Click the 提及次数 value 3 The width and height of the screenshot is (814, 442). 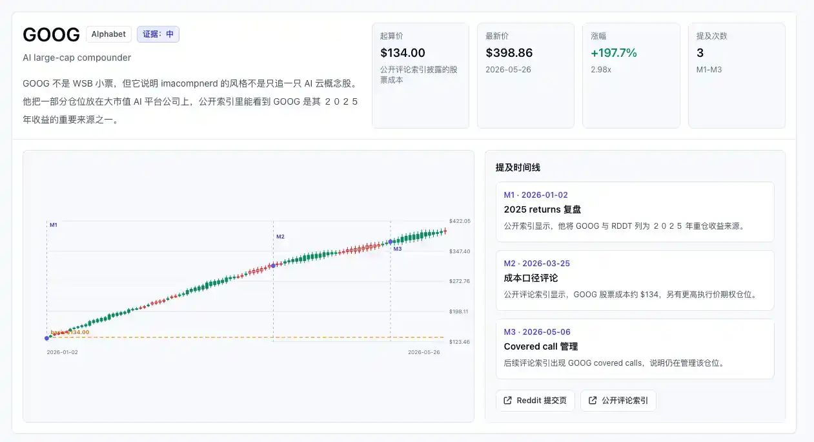700,53
